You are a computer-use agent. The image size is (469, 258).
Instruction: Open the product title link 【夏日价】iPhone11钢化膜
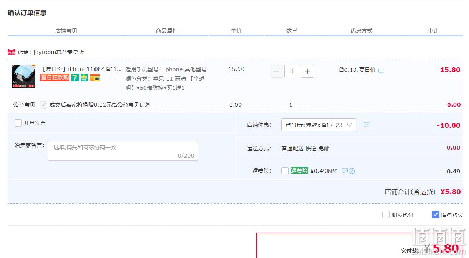[x=81, y=69]
